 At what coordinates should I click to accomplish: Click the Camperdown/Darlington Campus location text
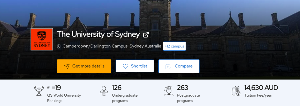pos(112,46)
